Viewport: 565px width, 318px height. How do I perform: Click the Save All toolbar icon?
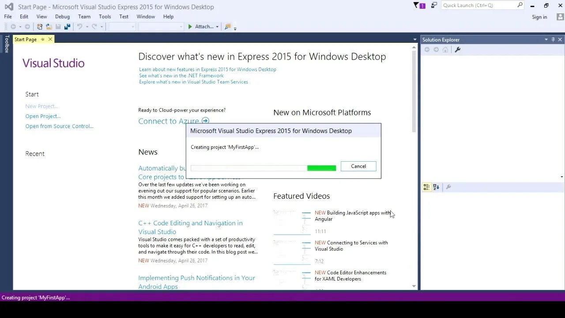pos(67,27)
